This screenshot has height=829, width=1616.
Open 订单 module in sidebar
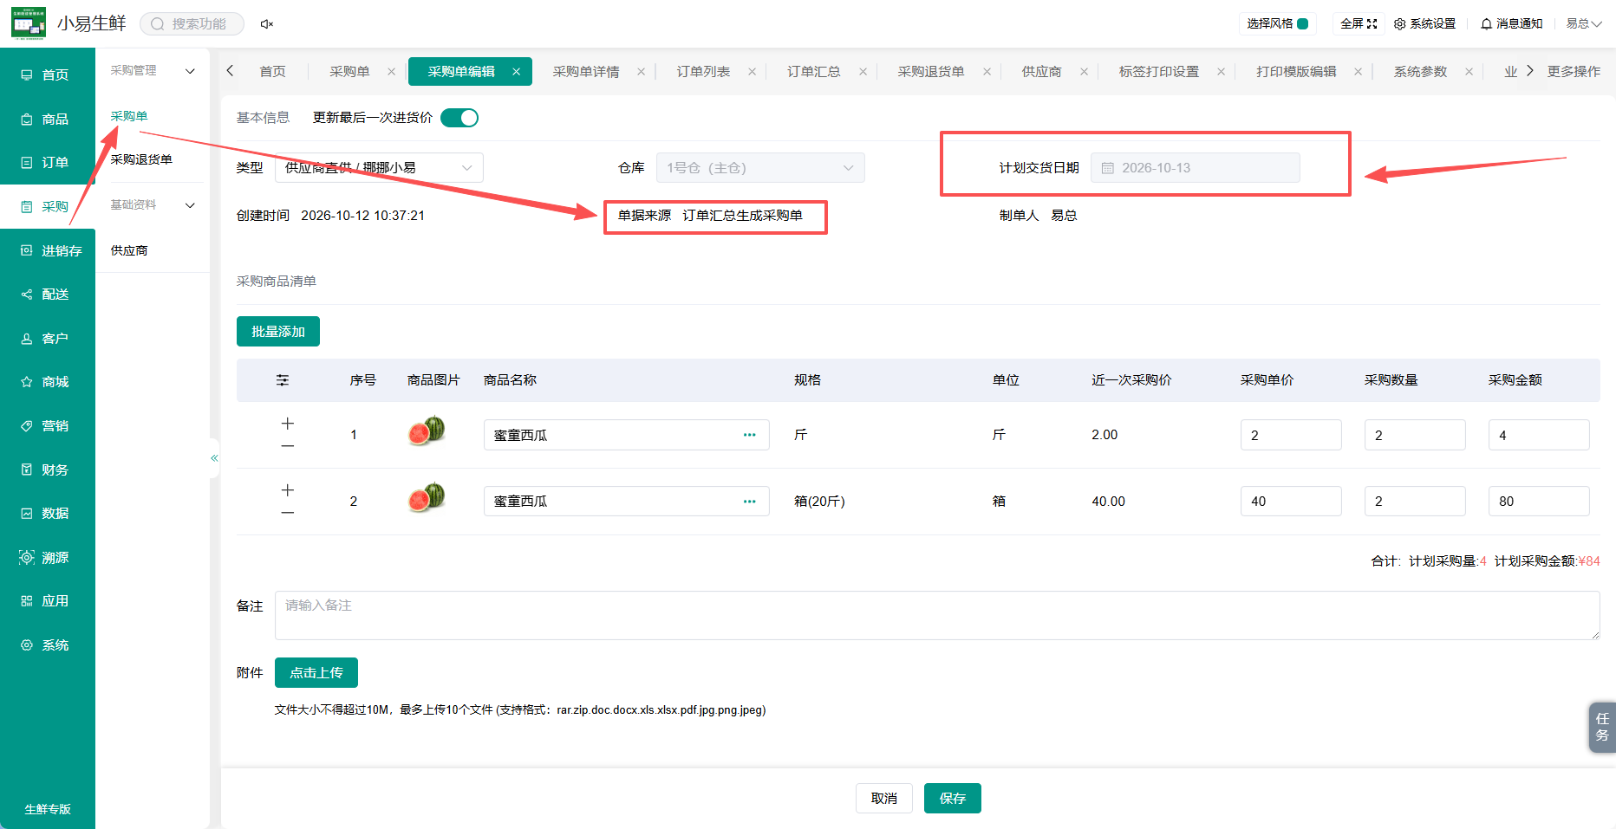pyautogui.click(x=48, y=163)
